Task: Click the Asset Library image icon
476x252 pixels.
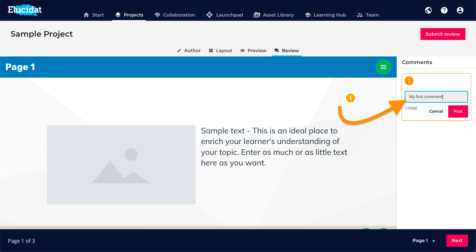Action: tap(257, 15)
